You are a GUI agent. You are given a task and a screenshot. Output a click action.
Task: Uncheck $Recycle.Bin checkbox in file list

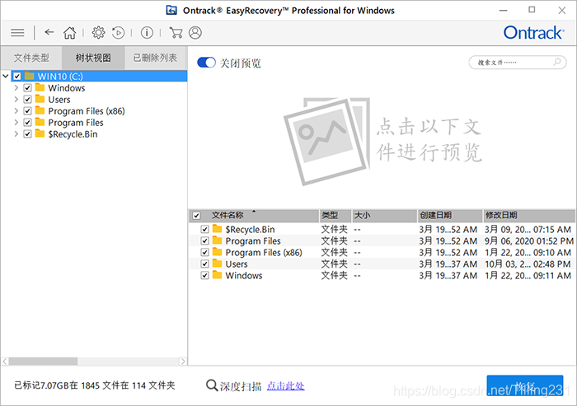205,230
